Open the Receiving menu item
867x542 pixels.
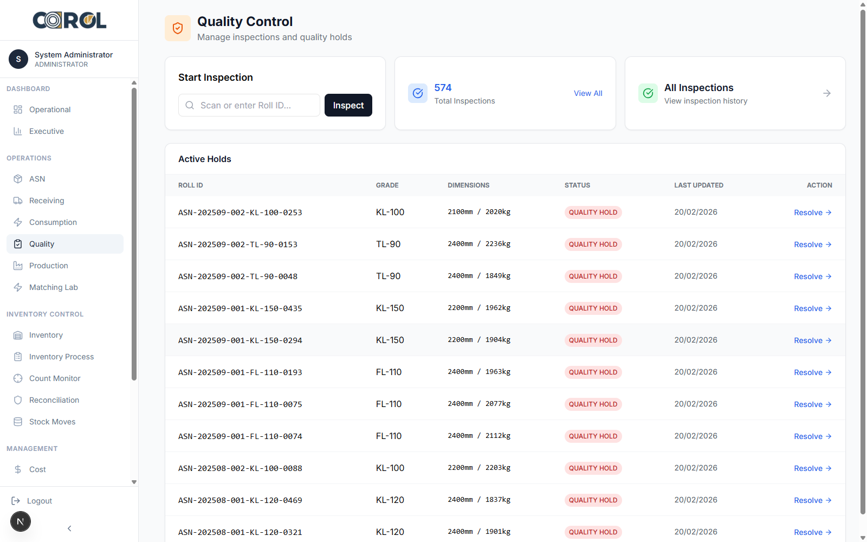pyautogui.click(x=47, y=201)
